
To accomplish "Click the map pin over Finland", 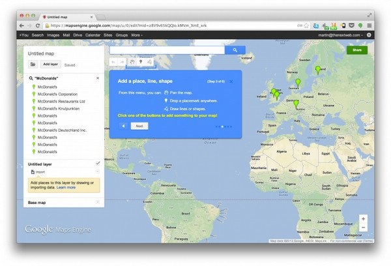I will coord(318,70).
